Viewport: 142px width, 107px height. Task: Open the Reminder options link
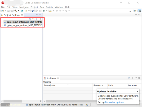pyautogui.click(x=114, y=102)
